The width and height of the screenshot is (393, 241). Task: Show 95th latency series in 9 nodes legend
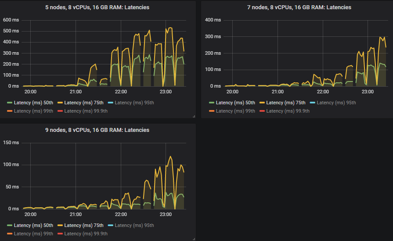134,225
